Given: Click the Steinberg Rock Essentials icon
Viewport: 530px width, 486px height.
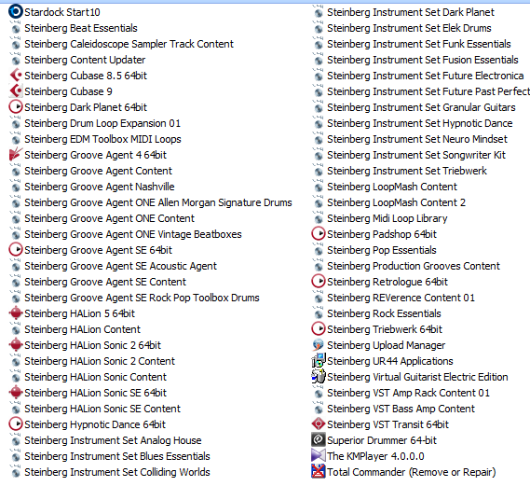Looking at the screenshot, I should [x=318, y=313].
